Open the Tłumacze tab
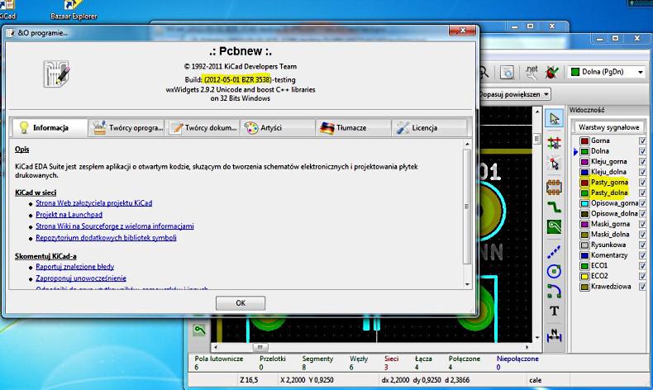The width and height of the screenshot is (653, 390). coord(354,128)
